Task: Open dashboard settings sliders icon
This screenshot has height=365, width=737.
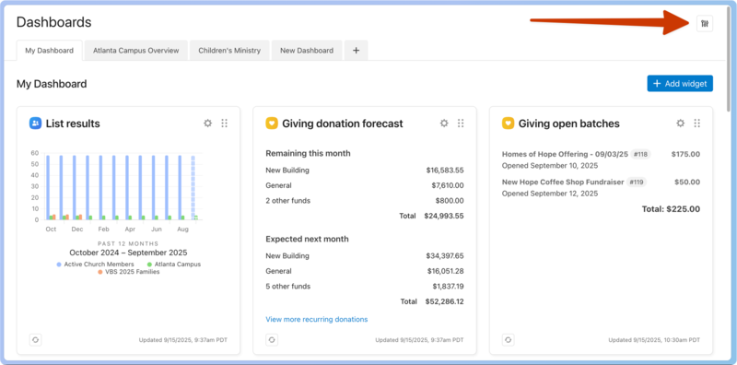Action: point(704,24)
